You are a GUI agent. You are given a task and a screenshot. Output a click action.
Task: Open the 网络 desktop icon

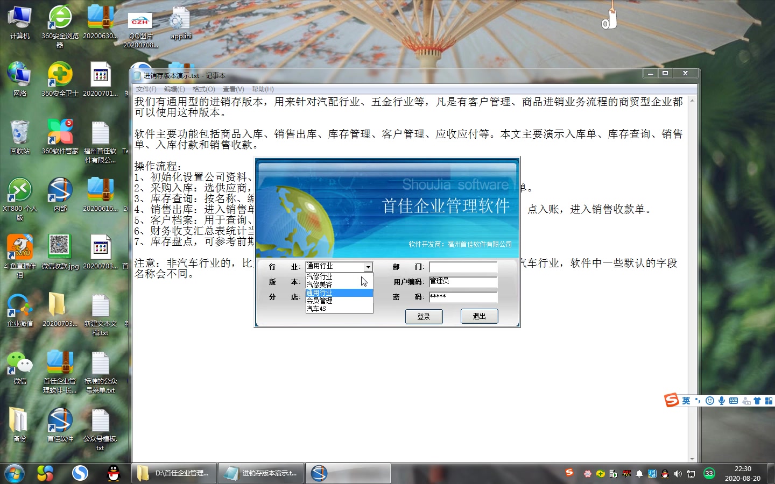(x=20, y=80)
